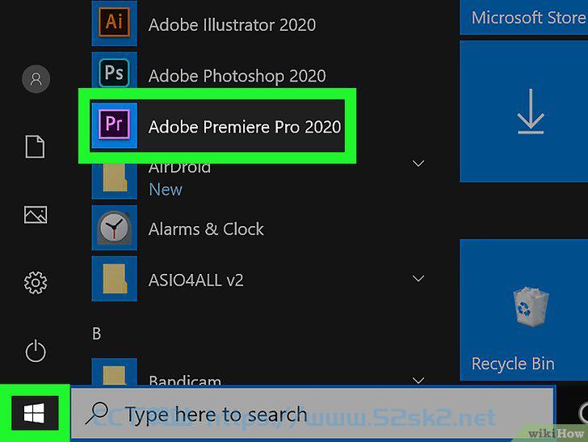Click the Power icon
This screenshot has width=588, height=442.
[x=36, y=351]
